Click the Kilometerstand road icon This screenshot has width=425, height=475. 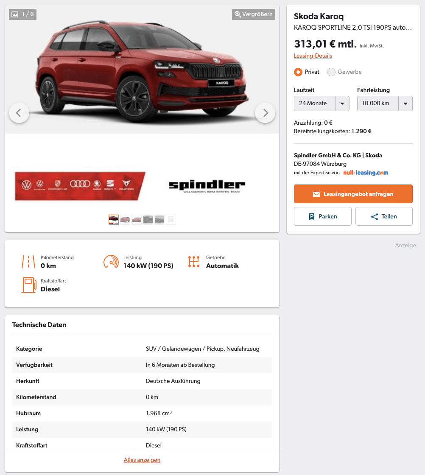coord(28,262)
